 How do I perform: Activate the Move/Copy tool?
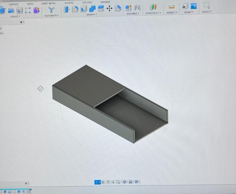[x=109, y=9]
